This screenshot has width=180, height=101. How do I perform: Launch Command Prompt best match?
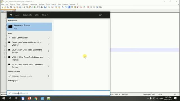(29, 27)
